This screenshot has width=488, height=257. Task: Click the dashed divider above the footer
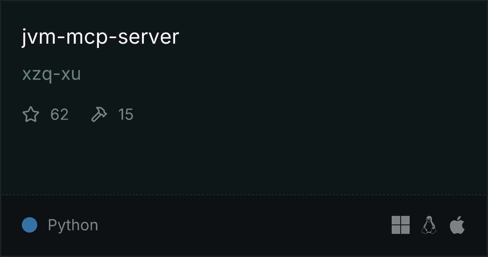click(244, 195)
